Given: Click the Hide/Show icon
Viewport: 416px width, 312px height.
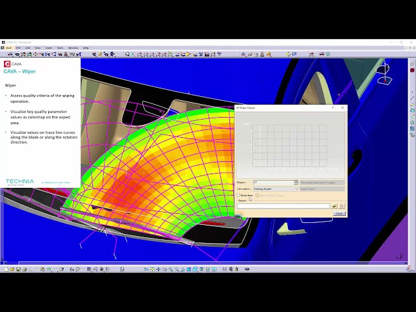Looking at the screenshot, I should pyautogui.click(x=208, y=269).
